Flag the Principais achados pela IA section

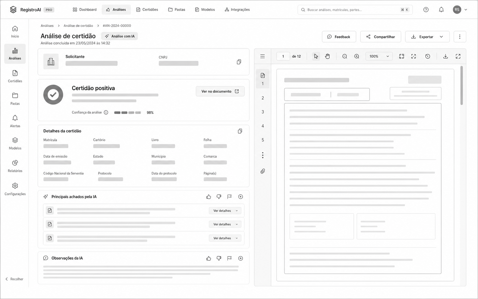click(x=229, y=197)
